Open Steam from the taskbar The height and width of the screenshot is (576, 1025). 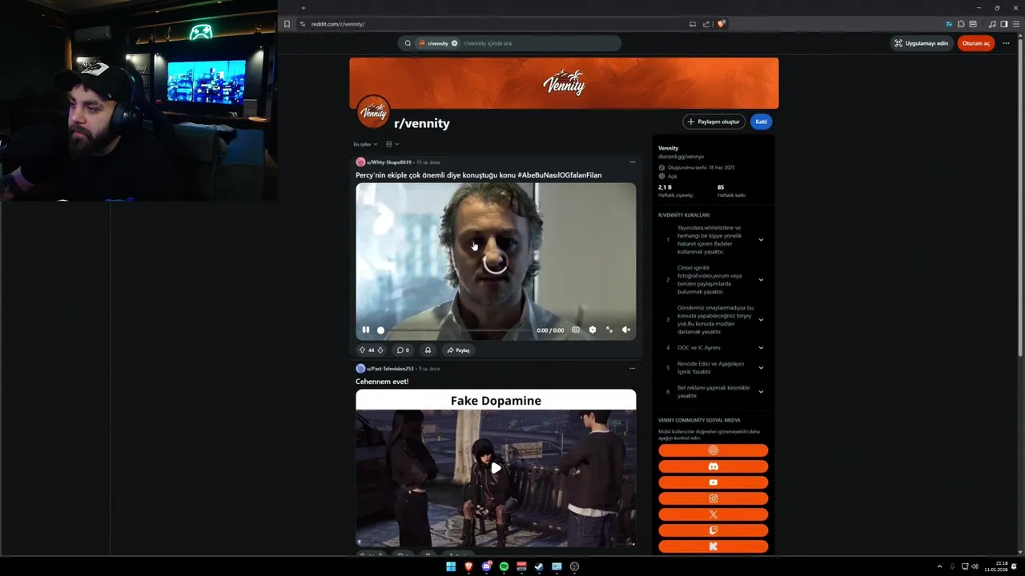tap(539, 566)
